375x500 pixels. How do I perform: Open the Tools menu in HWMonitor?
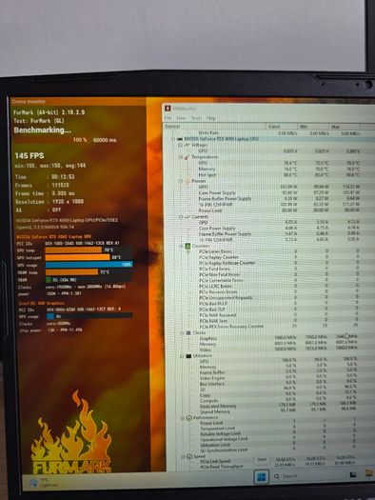pos(196,118)
